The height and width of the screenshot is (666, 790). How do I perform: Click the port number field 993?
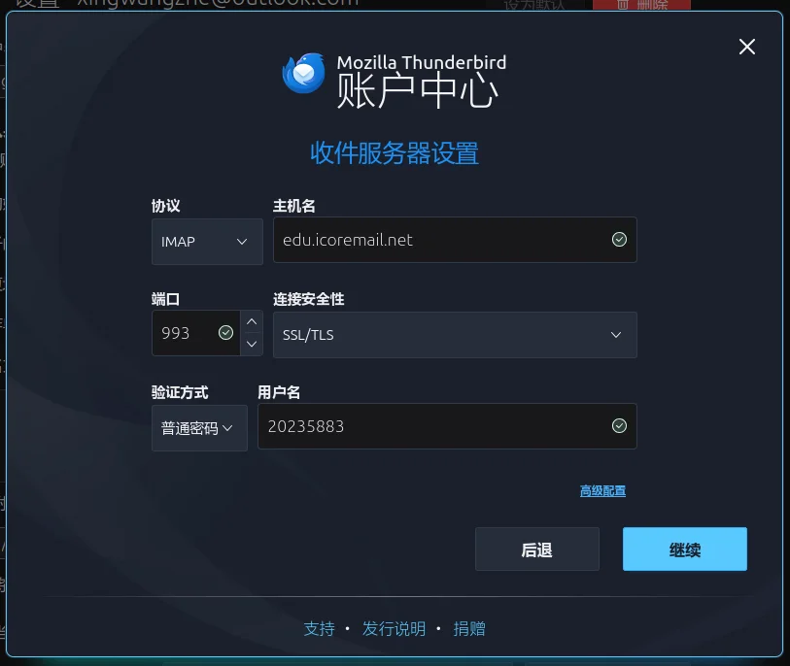pyautogui.click(x=195, y=333)
